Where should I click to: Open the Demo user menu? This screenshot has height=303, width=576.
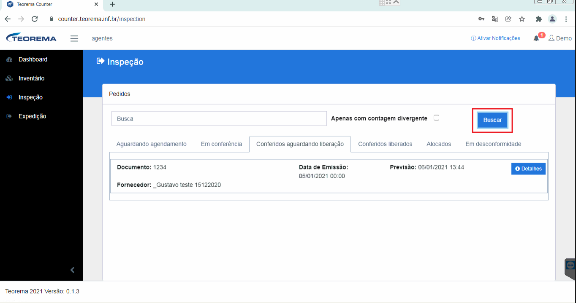560,38
